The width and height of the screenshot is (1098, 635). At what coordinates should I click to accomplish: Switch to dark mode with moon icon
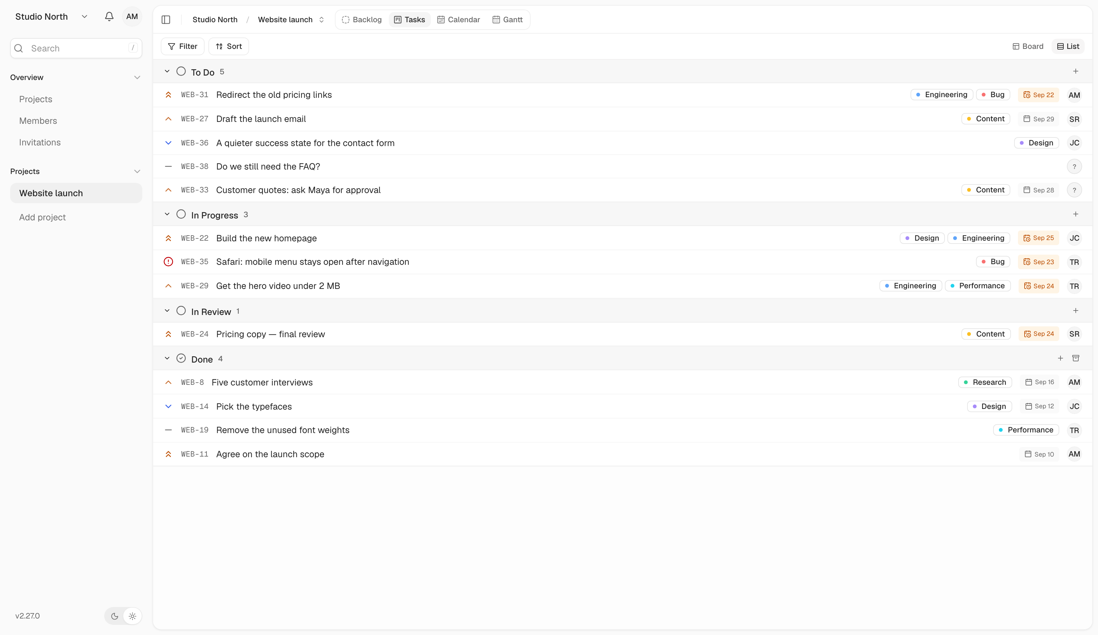(115, 616)
